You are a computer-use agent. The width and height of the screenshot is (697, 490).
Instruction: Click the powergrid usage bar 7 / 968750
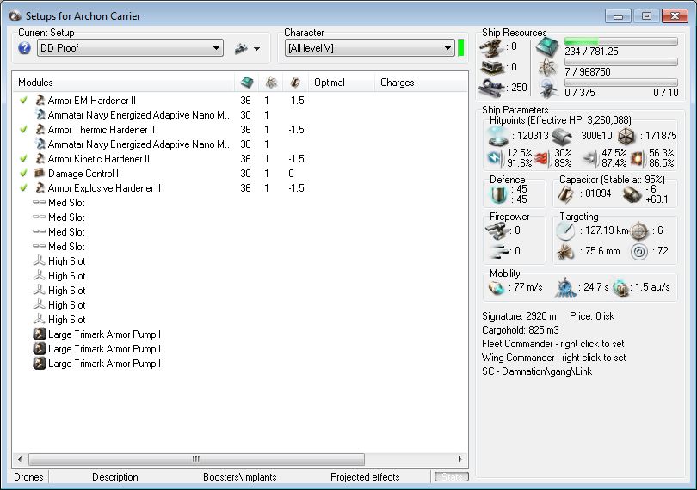pos(621,62)
